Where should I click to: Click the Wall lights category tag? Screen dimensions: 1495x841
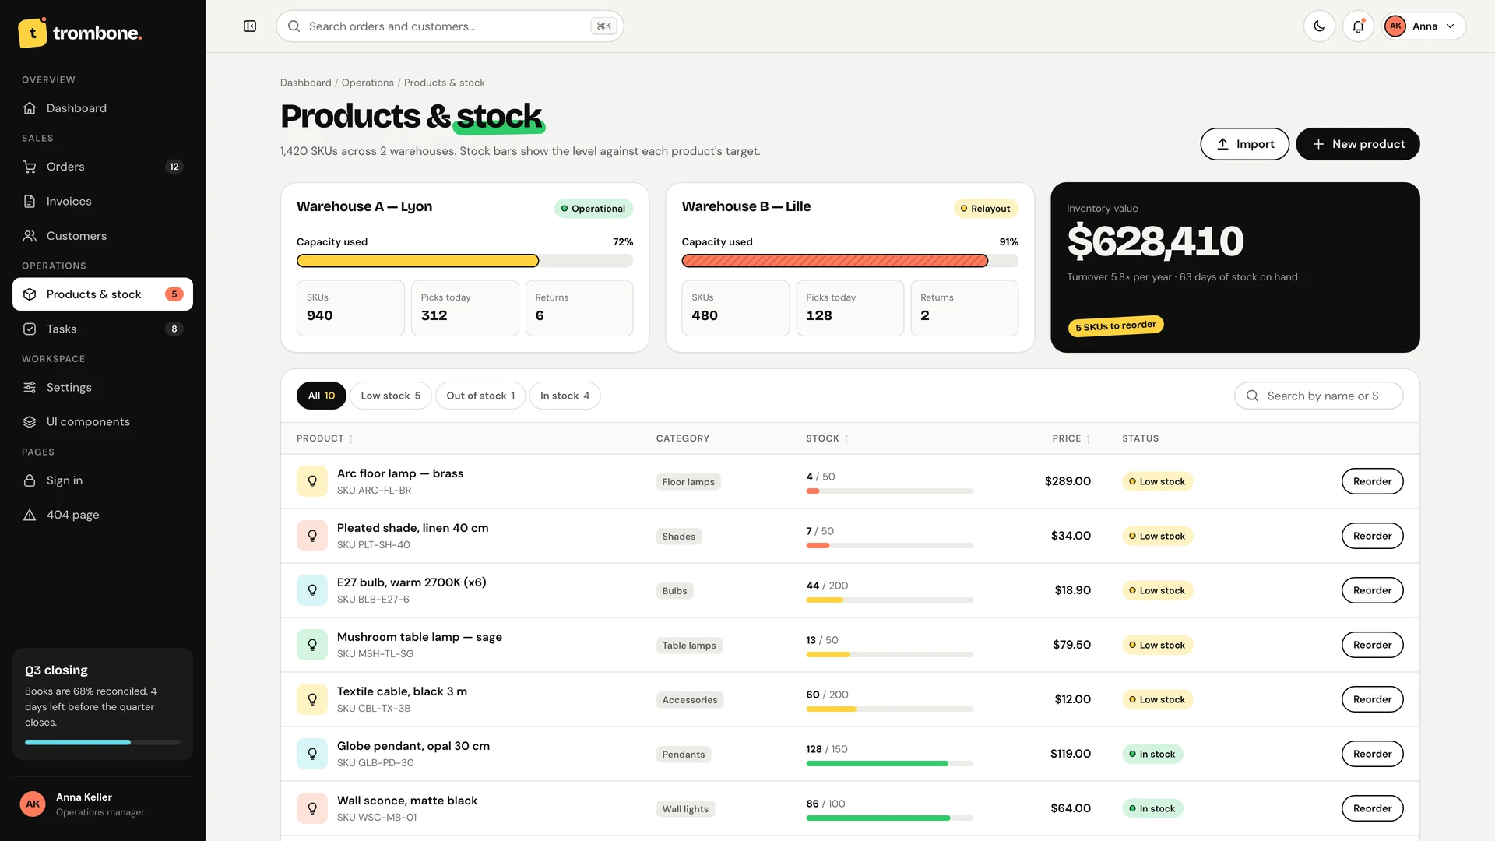point(685,809)
